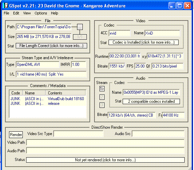This screenshot has height=170, width=194.
Task: Select audio stream 2 button
Action: (x=102, y=97)
